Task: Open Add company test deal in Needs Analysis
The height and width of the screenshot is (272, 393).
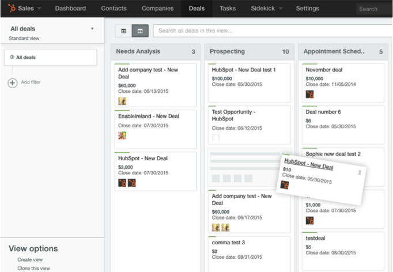Action: tap(148, 73)
